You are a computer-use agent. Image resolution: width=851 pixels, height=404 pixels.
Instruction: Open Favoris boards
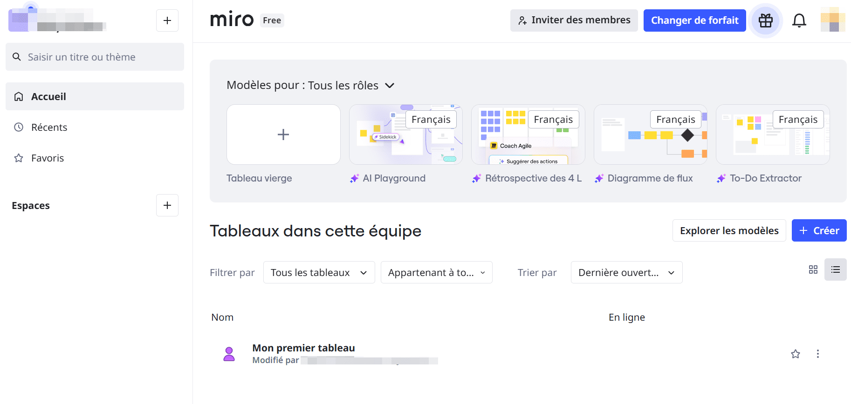click(95, 158)
